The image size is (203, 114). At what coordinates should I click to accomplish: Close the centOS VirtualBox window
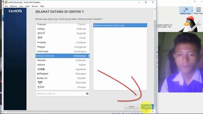click(153, 2)
